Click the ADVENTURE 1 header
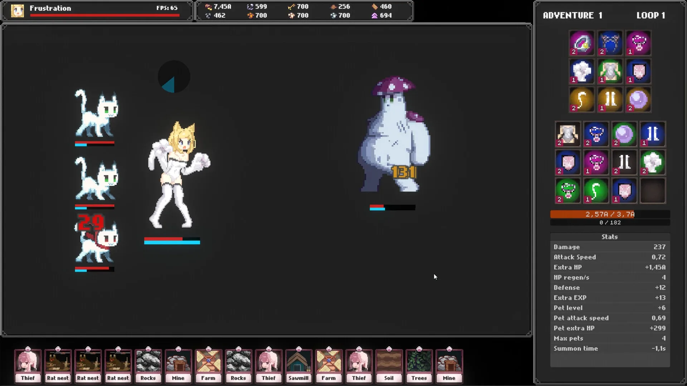 [572, 15]
